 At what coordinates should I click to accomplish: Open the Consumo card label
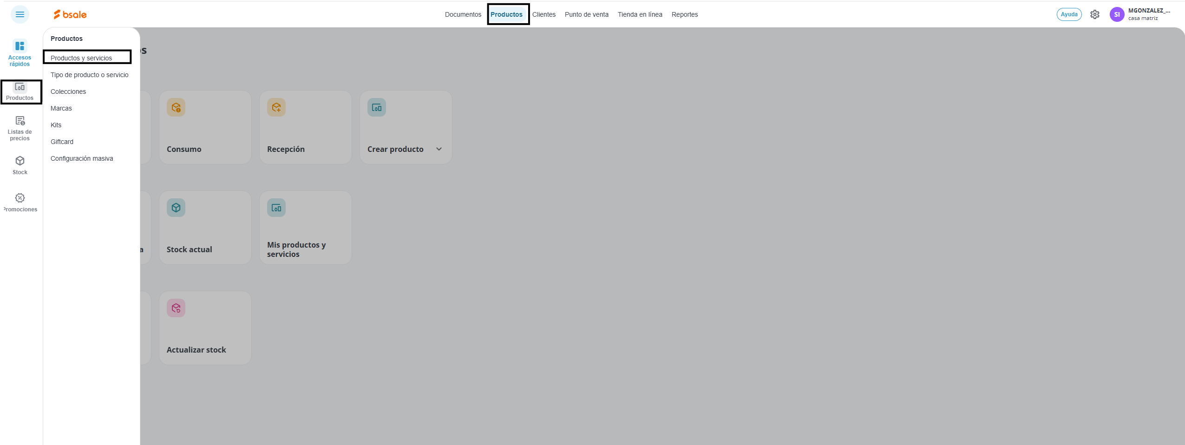(184, 149)
